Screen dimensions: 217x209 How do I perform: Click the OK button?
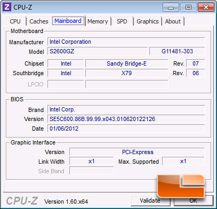pyautogui.click(x=194, y=200)
